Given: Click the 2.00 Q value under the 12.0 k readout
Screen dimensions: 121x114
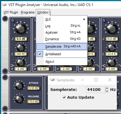Looking at the screenshot, I should [x=111, y=69].
